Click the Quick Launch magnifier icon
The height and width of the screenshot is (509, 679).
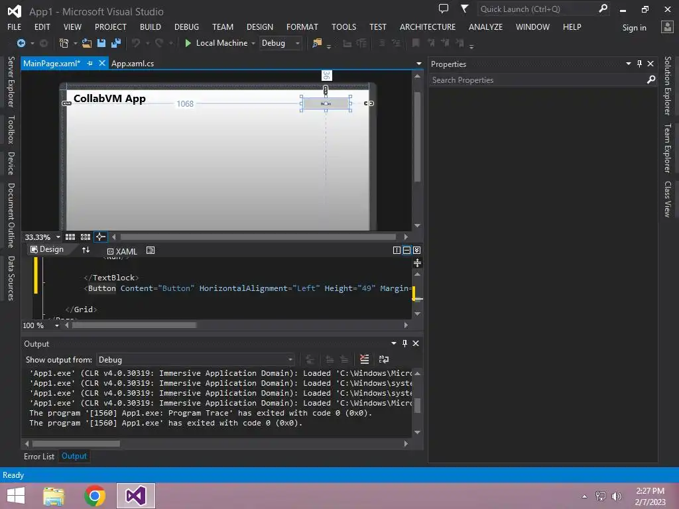(603, 9)
